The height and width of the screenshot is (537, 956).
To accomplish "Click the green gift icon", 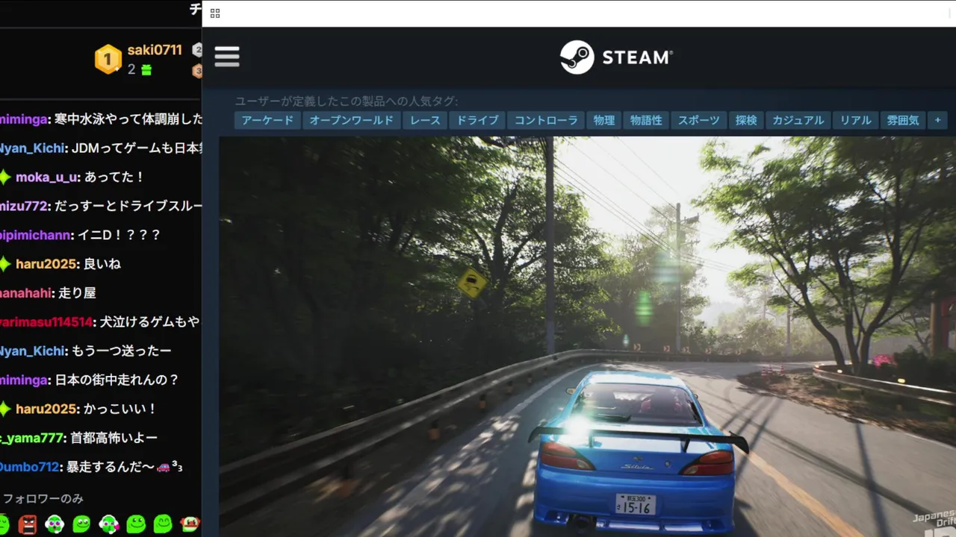I will pos(146,69).
